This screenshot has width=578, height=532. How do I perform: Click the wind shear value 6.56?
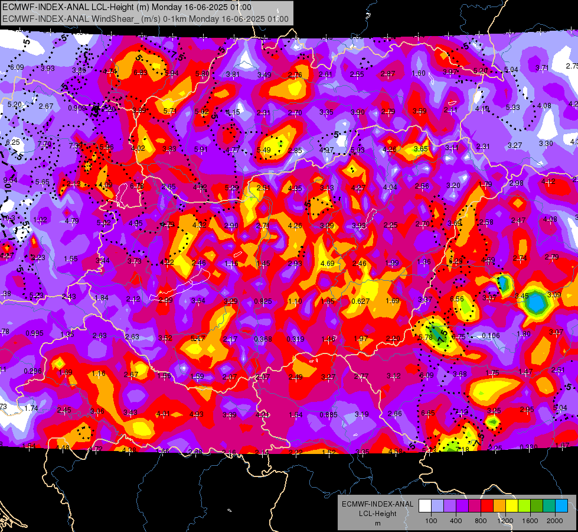[457, 299]
